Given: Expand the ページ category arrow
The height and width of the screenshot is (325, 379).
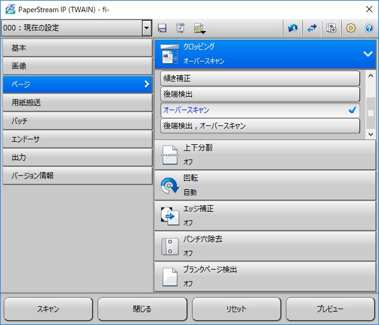Looking at the screenshot, I should (x=146, y=84).
